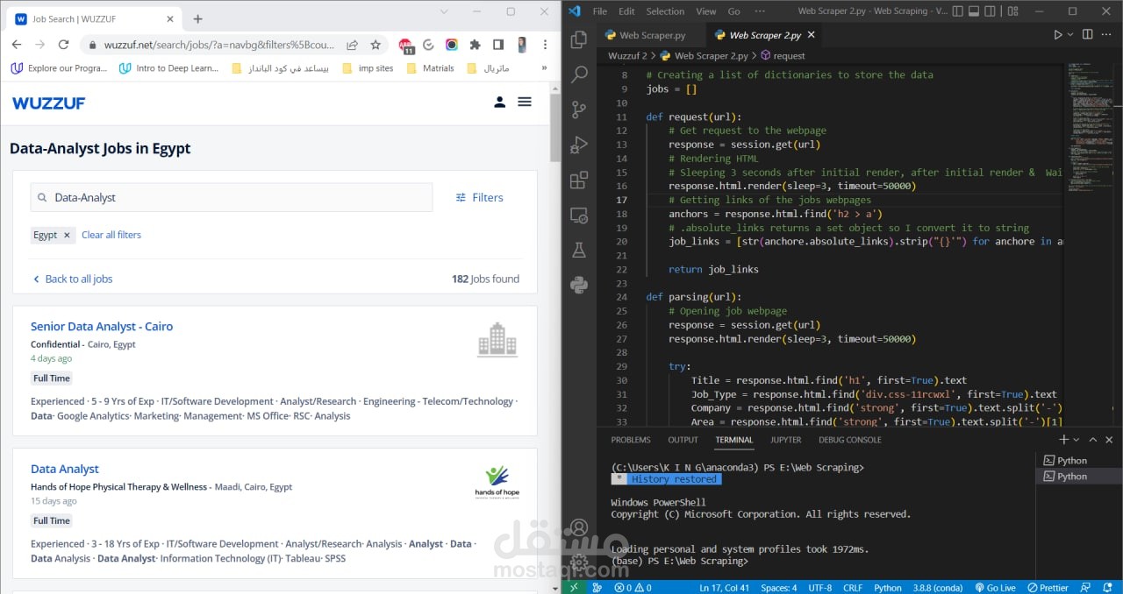Screen dimensions: 1123x594
Task: Select the first Python terminal entry
Action: coord(1079,460)
